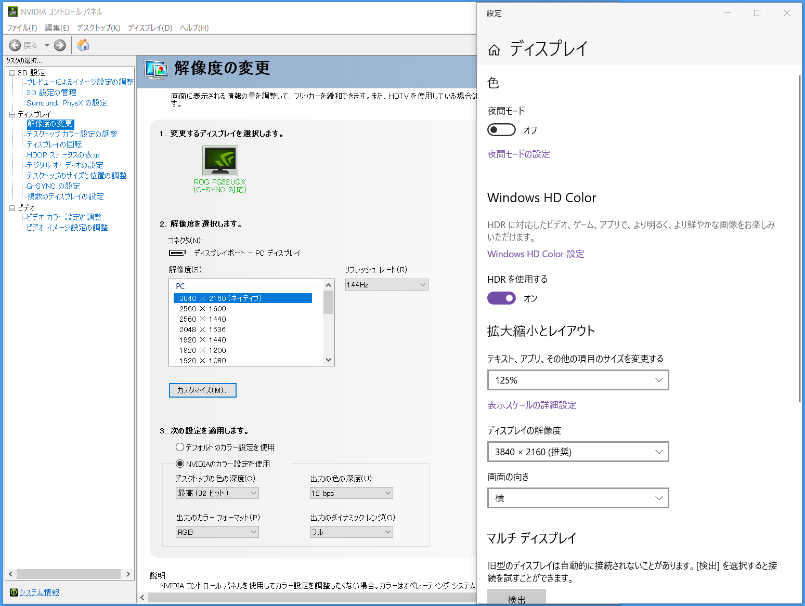Open 出力のダイナミック レンジ dropdown
Image resolution: width=805 pixels, height=606 pixels.
(352, 532)
